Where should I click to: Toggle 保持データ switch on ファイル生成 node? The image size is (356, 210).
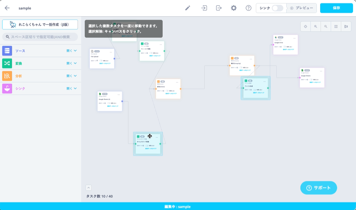[x=254, y=90]
